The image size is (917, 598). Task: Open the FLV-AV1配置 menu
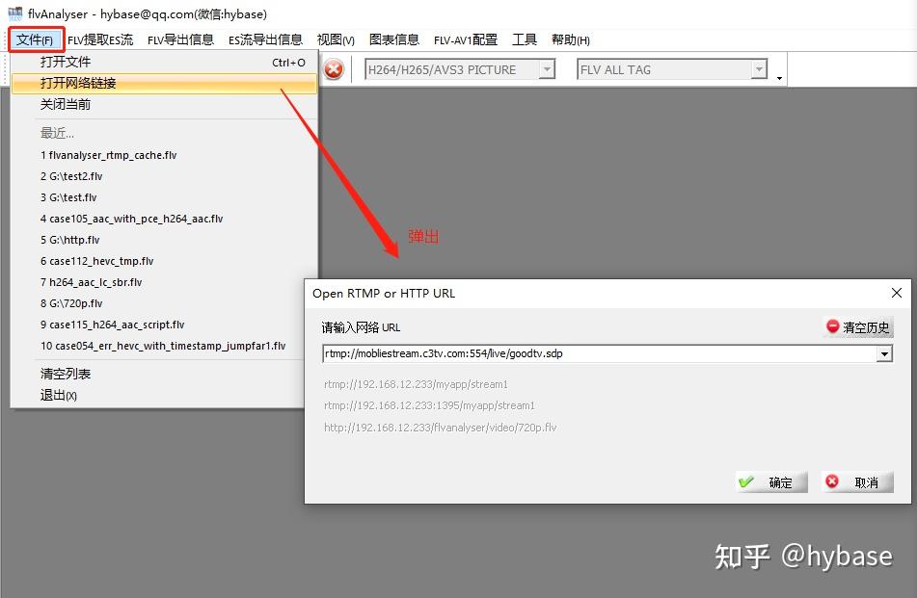(465, 39)
